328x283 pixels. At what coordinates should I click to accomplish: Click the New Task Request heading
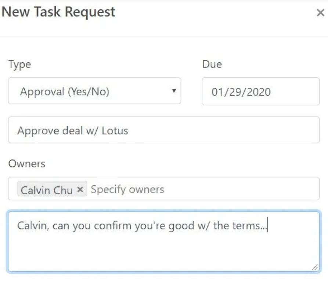[x=59, y=12]
